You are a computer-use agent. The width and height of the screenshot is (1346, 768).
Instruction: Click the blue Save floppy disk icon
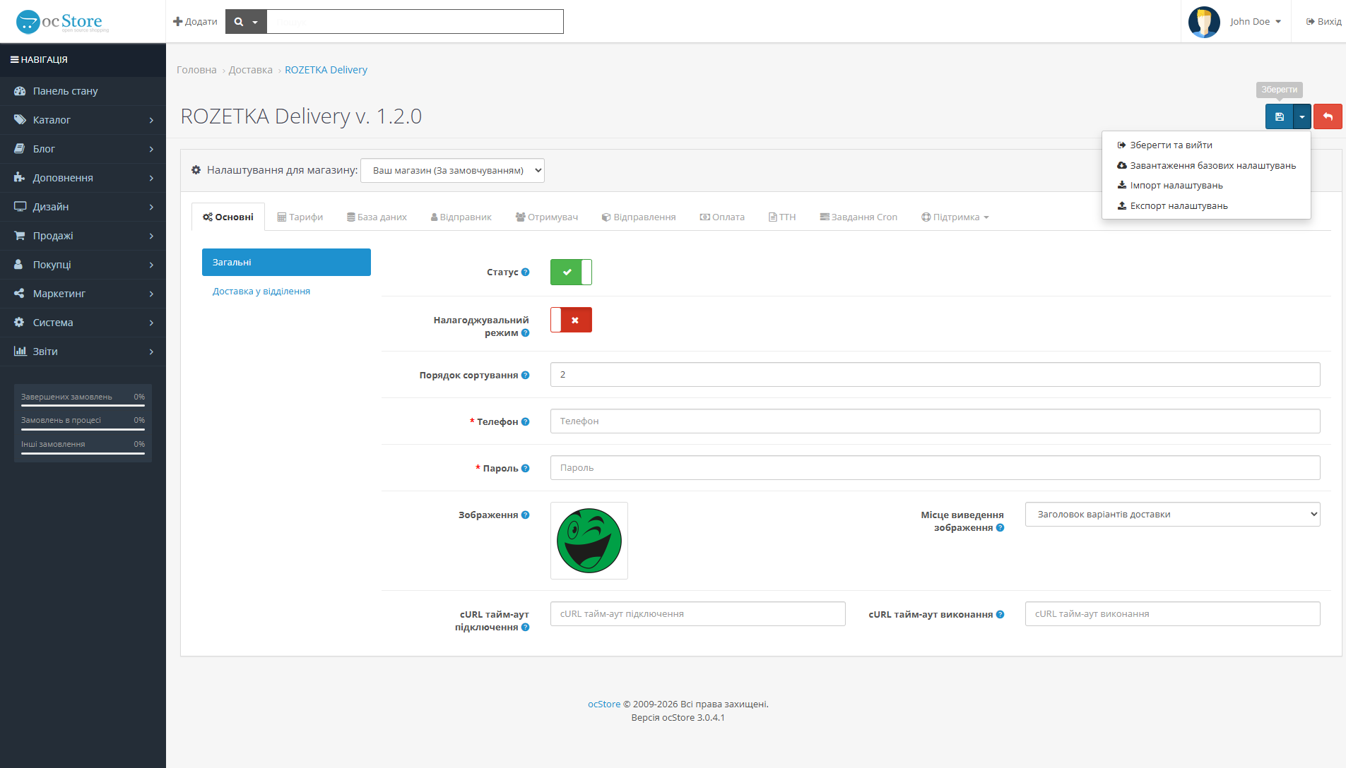[x=1279, y=116]
